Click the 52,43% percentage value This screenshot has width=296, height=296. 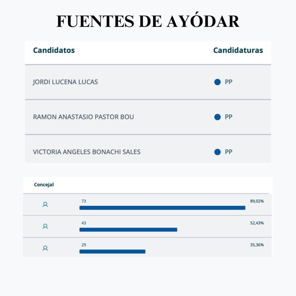click(257, 223)
